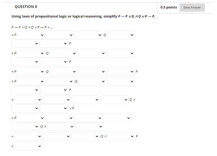Click the Save Answer button
This screenshot has width=217, height=156.
(x=192, y=7)
